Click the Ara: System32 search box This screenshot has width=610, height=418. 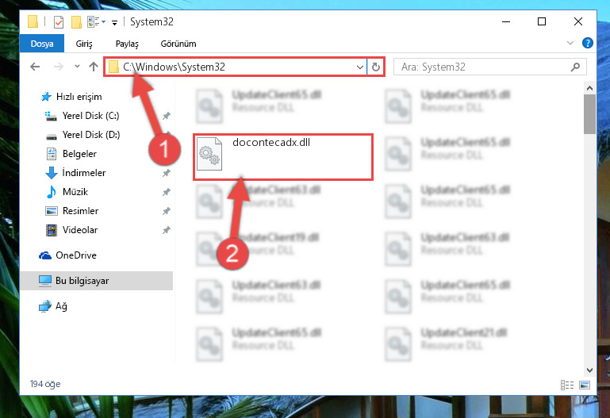pyautogui.click(x=489, y=67)
